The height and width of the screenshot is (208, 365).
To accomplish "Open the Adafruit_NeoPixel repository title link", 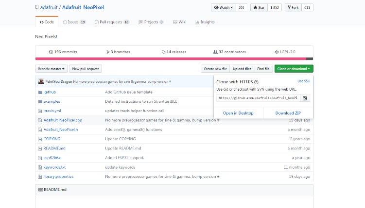I will click(83, 7).
